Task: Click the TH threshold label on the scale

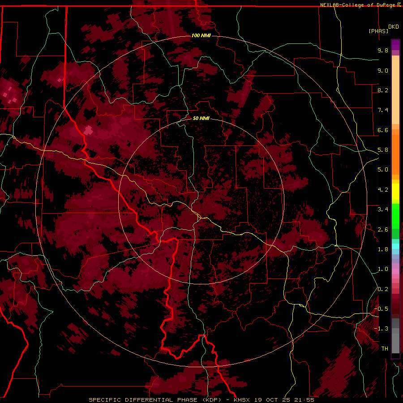Action: [385, 349]
